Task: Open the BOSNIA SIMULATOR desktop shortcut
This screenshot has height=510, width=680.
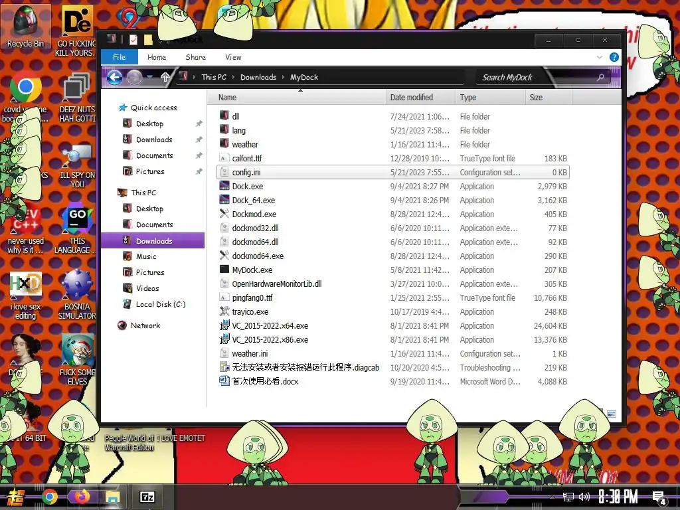Action: (x=77, y=295)
